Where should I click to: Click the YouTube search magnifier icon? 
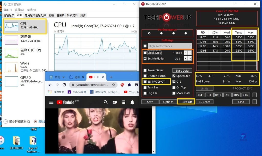[x=106, y=102]
